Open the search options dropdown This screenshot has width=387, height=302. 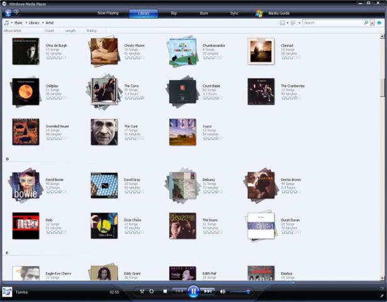tap(372, 23)
